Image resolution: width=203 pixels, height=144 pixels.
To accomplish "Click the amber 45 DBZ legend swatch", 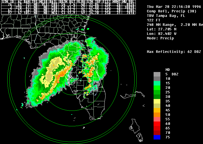I will (157, 110).
